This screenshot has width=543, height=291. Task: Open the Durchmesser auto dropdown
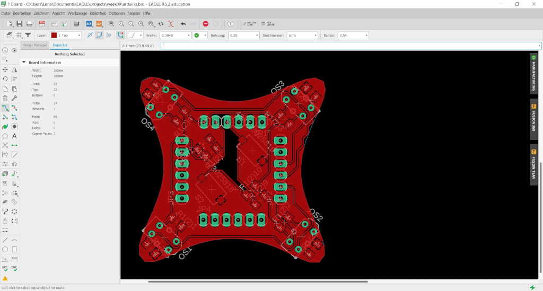[x=302, y=36]
